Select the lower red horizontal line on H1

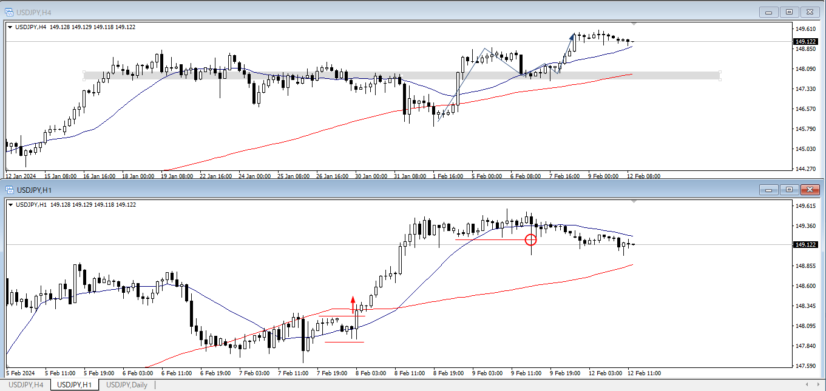tap(344, 342)
